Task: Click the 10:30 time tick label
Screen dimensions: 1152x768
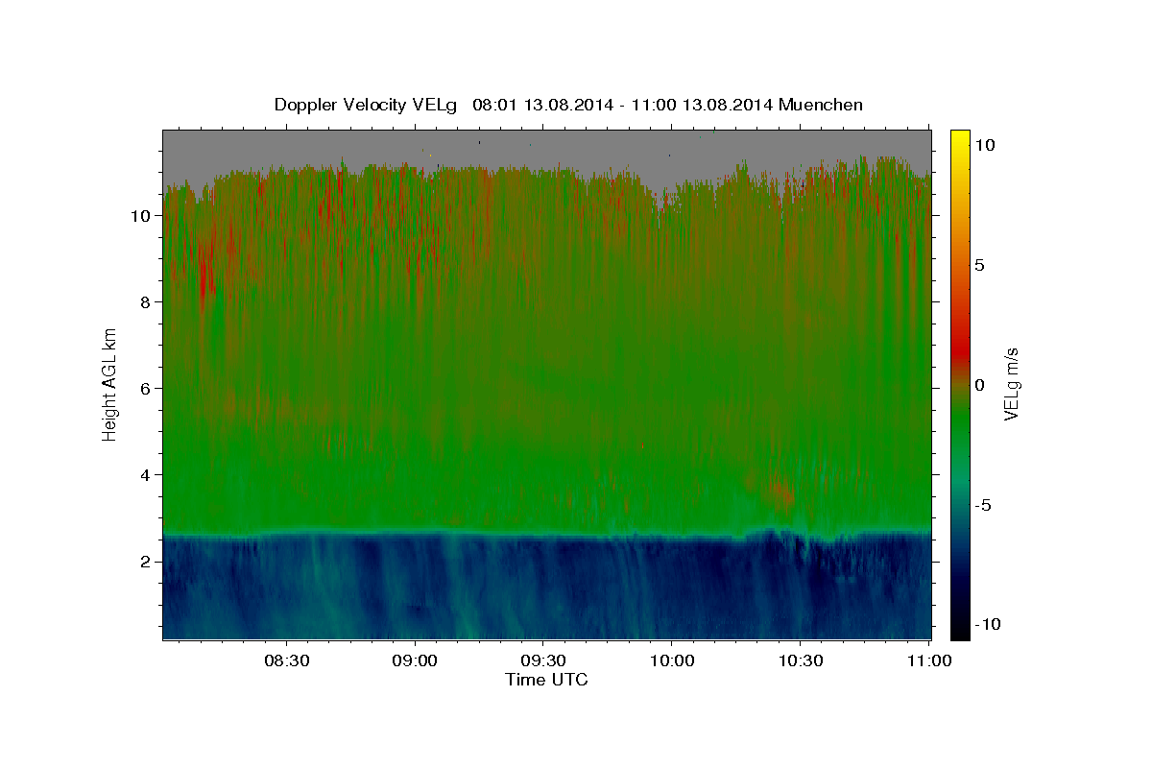Action: point(800,660)
